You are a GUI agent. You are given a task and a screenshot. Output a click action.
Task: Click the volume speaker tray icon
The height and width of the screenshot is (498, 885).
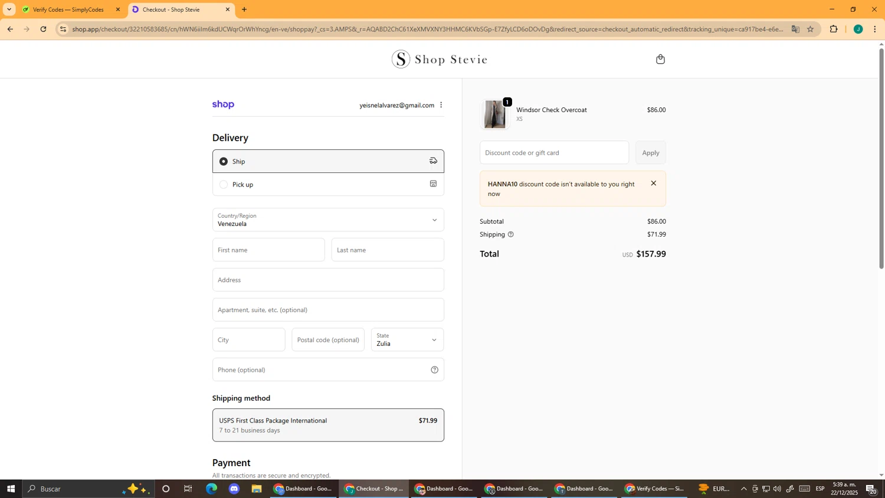[777, 489]
